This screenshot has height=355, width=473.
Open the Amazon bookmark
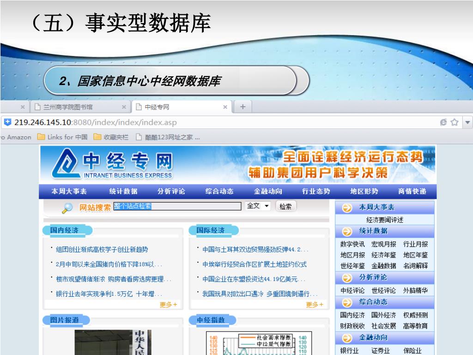pyautogui.click(x=17, y=137)
